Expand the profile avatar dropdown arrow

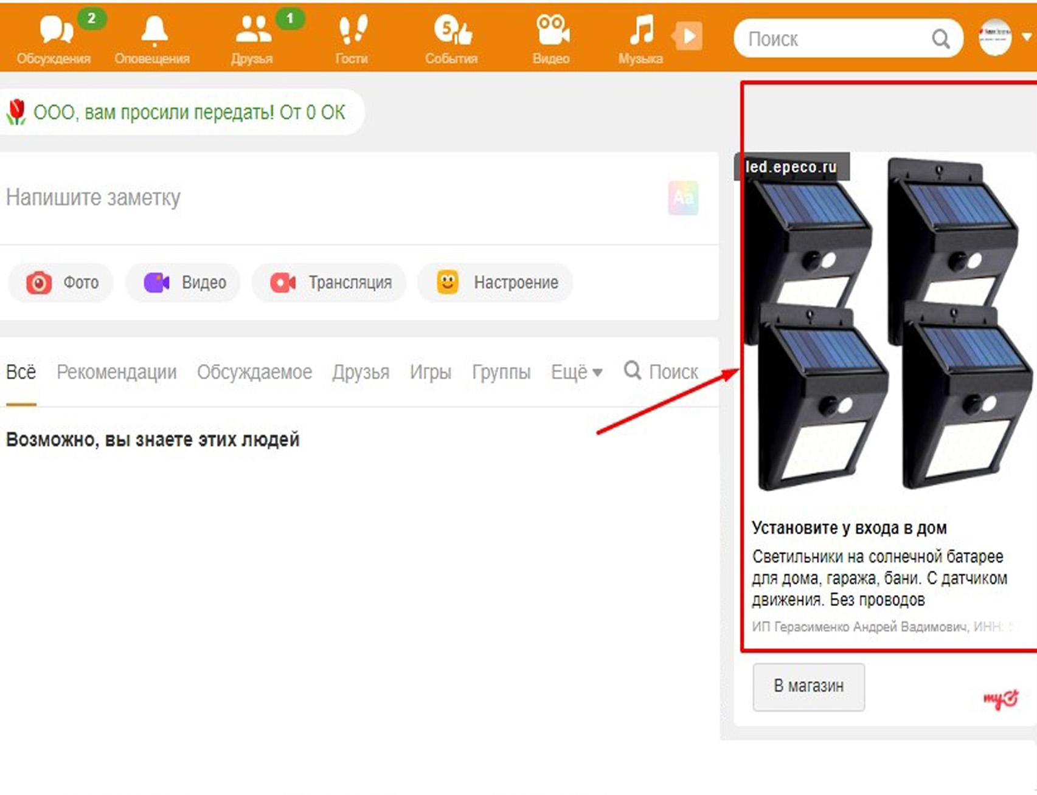point(1027,37)
